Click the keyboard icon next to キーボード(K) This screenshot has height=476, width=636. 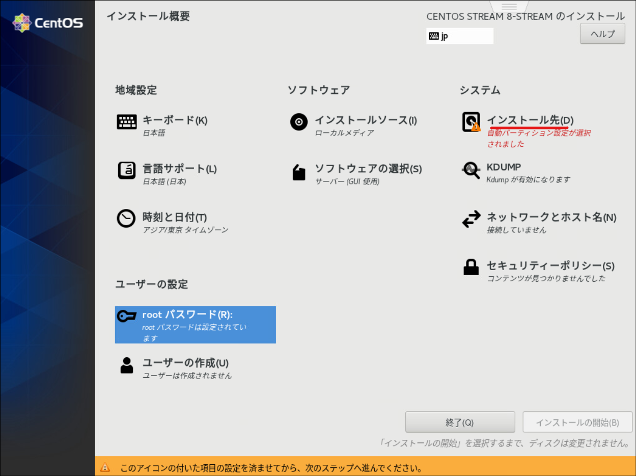[x=127, y=122]
